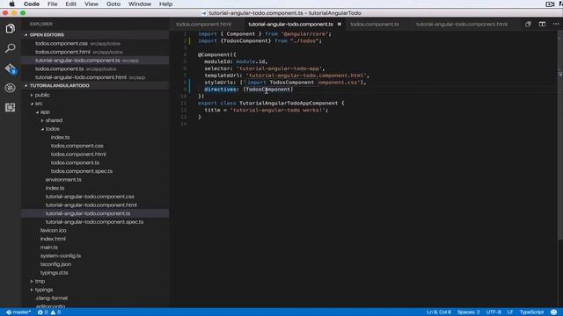Click the master branch status indicator
Viewport: 563px width, 316px height.
(x=18, y=312)
